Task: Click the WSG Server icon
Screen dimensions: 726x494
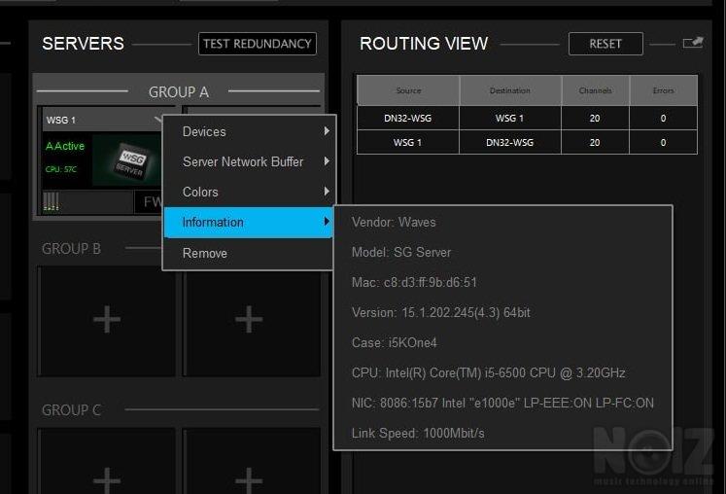Action: click(x=126, y=160)
